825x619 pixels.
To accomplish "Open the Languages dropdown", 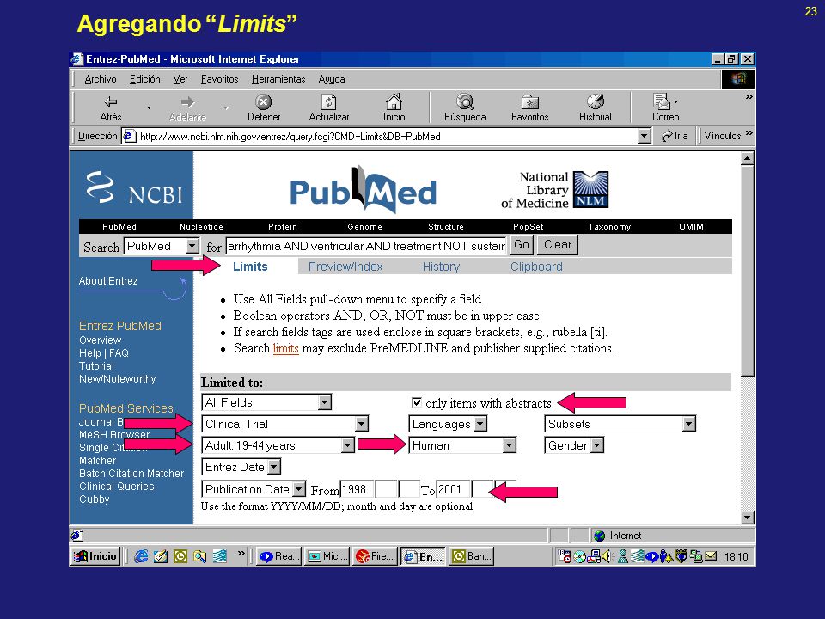I will tap(448, 424).
